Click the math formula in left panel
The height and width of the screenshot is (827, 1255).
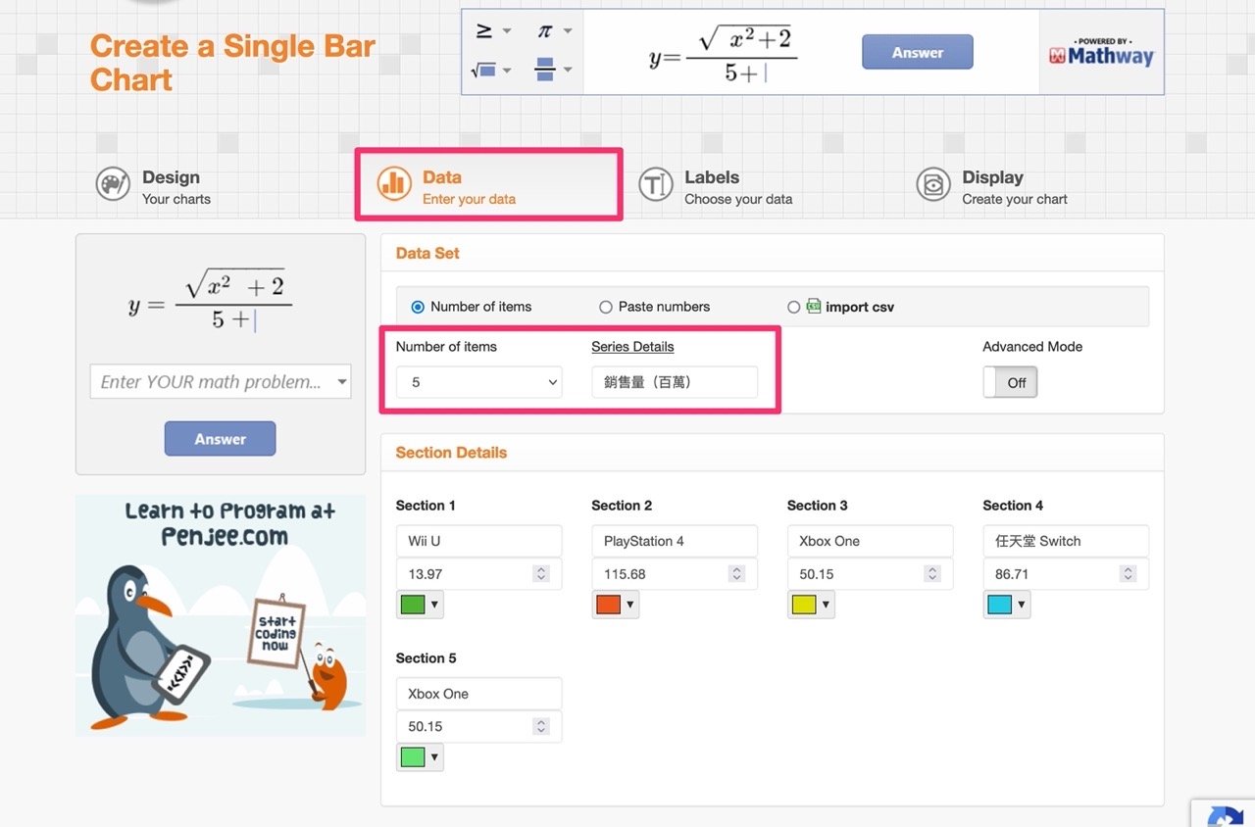(x=210, y=298)
